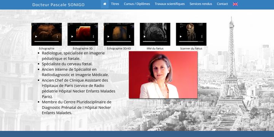Seek in the Échographie 3D/4D progress bar

(119, 41)
